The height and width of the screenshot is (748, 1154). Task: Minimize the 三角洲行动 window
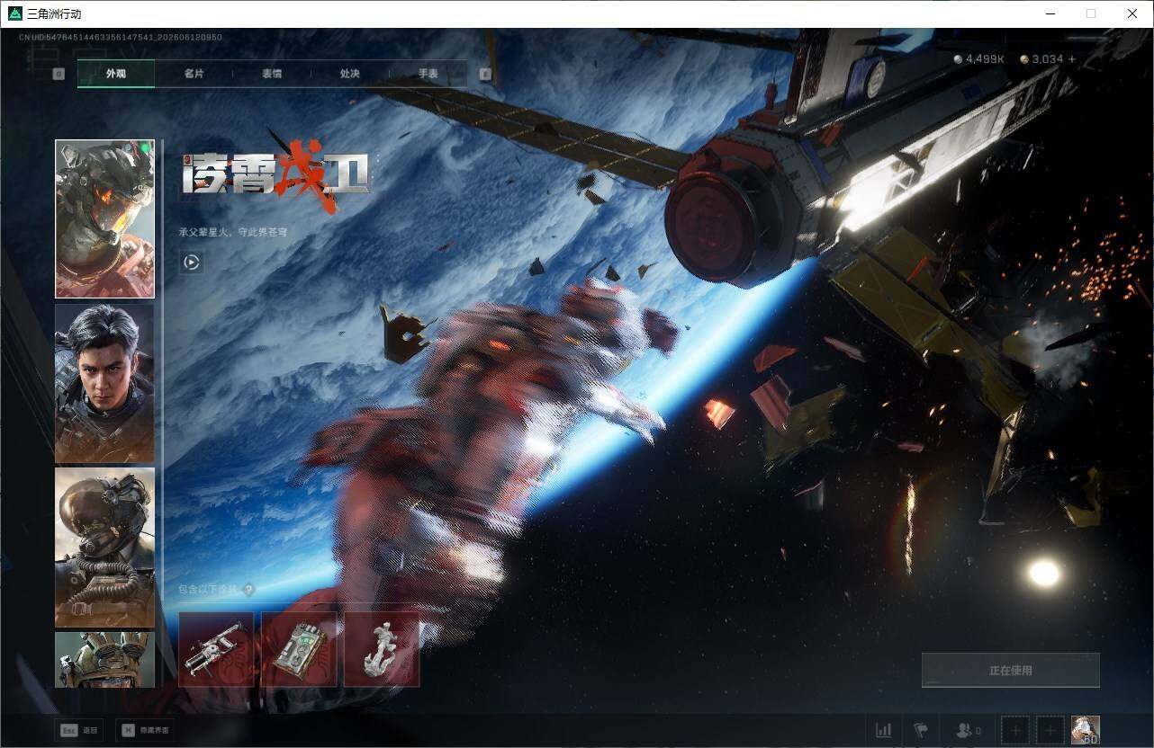1050,13
